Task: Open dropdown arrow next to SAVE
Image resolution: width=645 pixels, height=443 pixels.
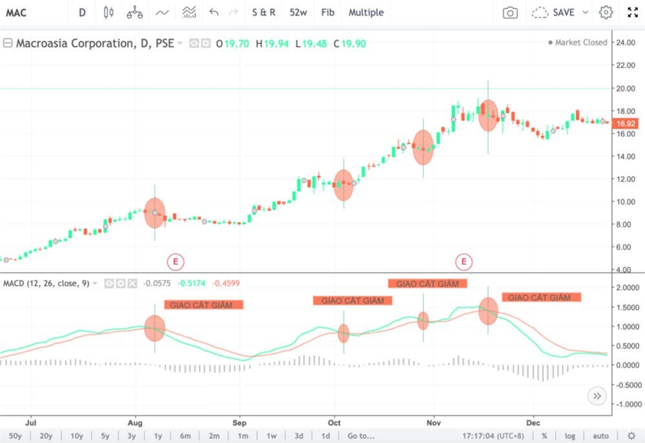Action: 585,12
